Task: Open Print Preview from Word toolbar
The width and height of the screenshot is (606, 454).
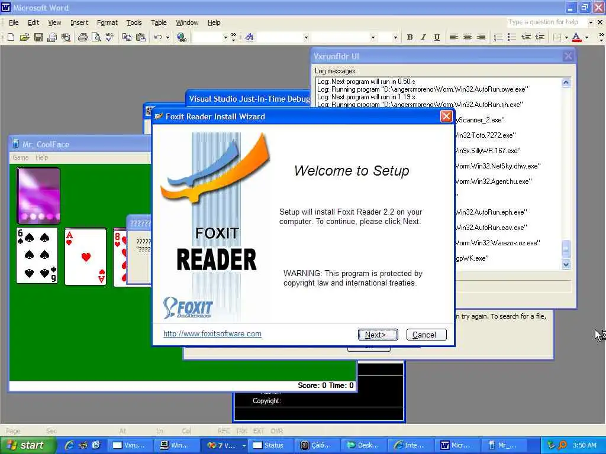Action: pos(96,37)
